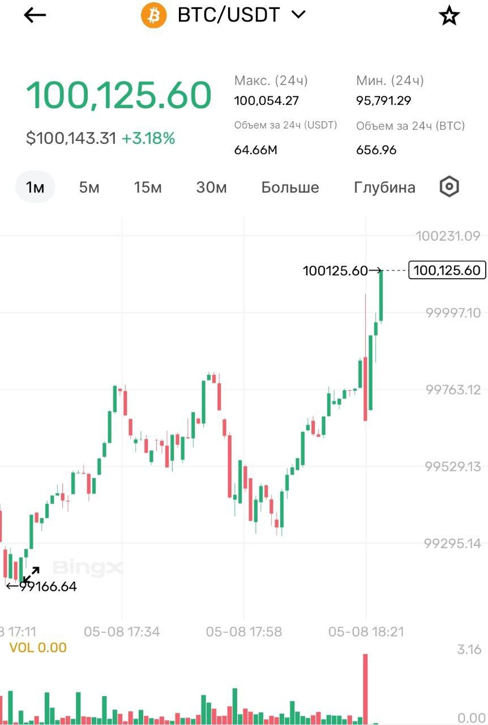The height and width of the screenshot is (725, 488).
Task: Add BTC/USDT to favorites with star
Action: click(449, 16)
